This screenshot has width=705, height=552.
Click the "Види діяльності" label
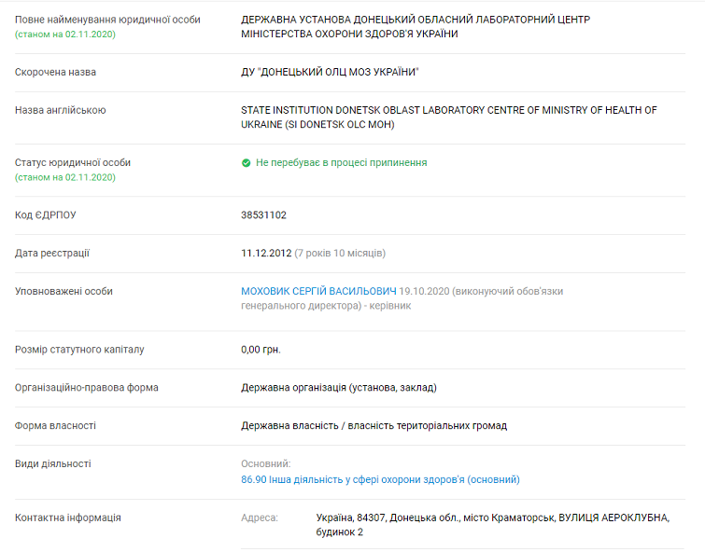52,463
